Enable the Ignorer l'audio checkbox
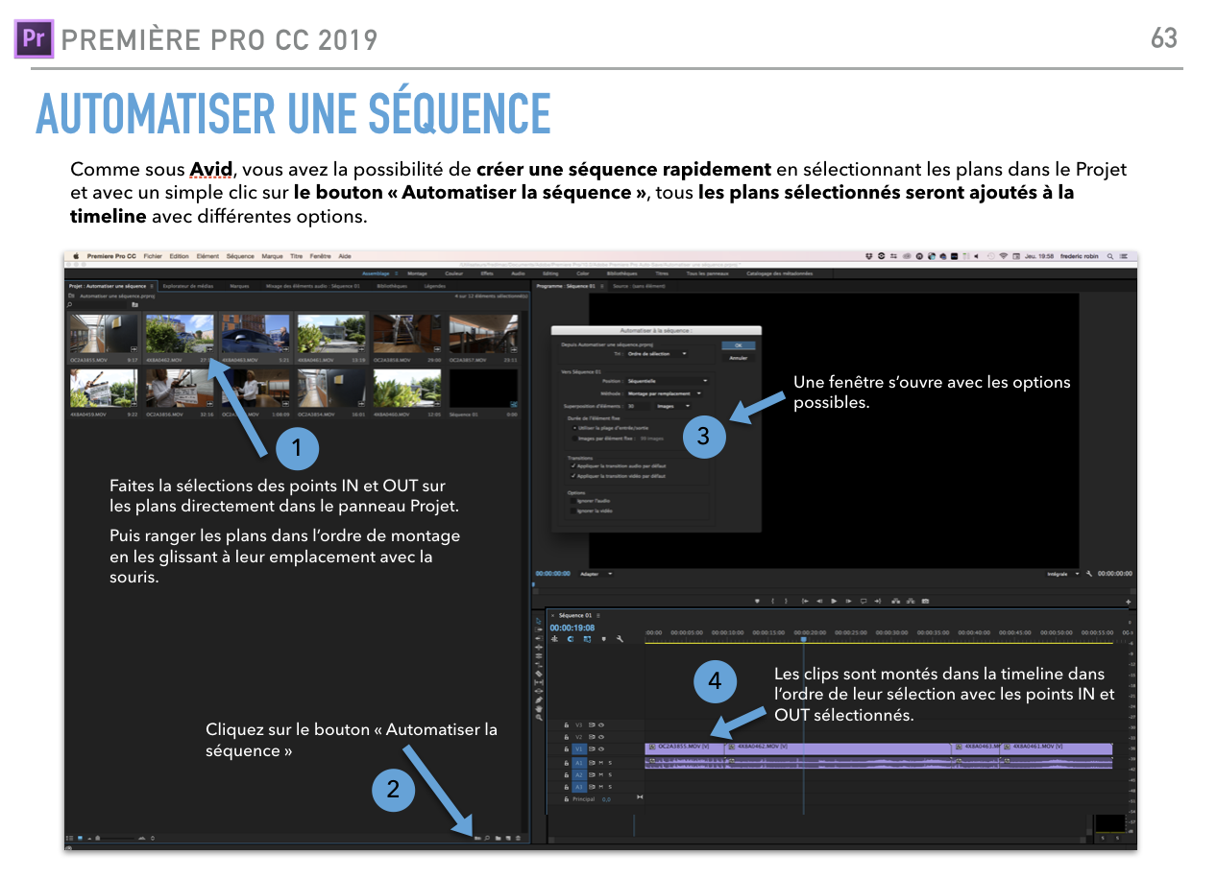 [x=572, y=501]
